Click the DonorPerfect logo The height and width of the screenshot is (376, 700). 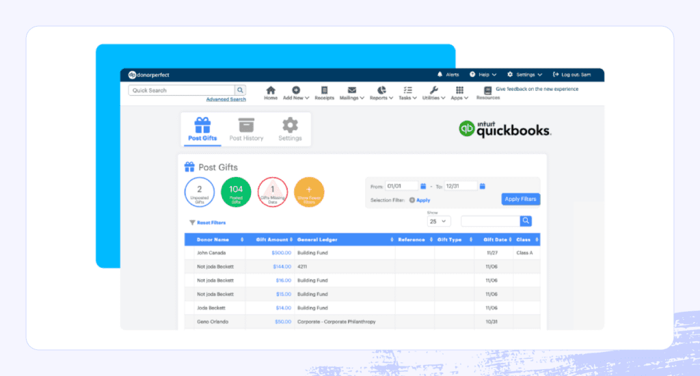click(148, 75)
